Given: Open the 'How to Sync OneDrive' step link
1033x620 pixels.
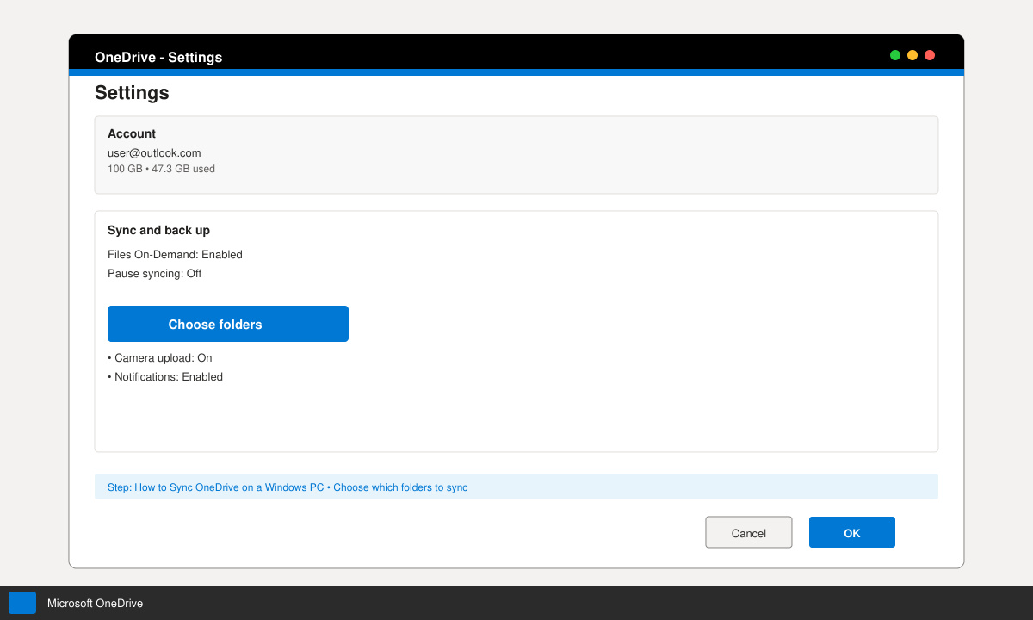Looking at the screenshot, I should pos(288,487).
